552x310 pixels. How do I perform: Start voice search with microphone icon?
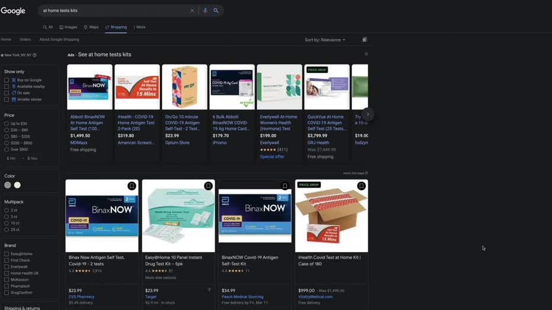tap(206, 11)
